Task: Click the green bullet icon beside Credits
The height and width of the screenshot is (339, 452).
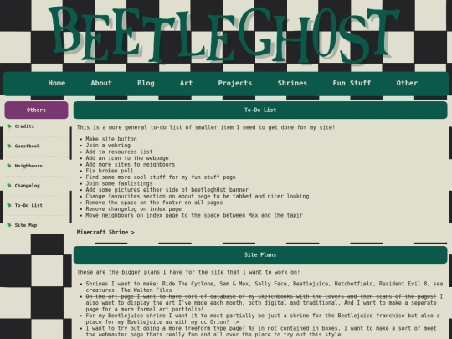Action: click(x=9, y=126)
